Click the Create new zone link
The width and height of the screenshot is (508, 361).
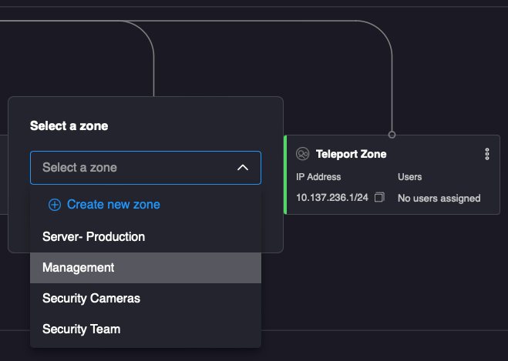pyautogui.click(x=113, y=205)
